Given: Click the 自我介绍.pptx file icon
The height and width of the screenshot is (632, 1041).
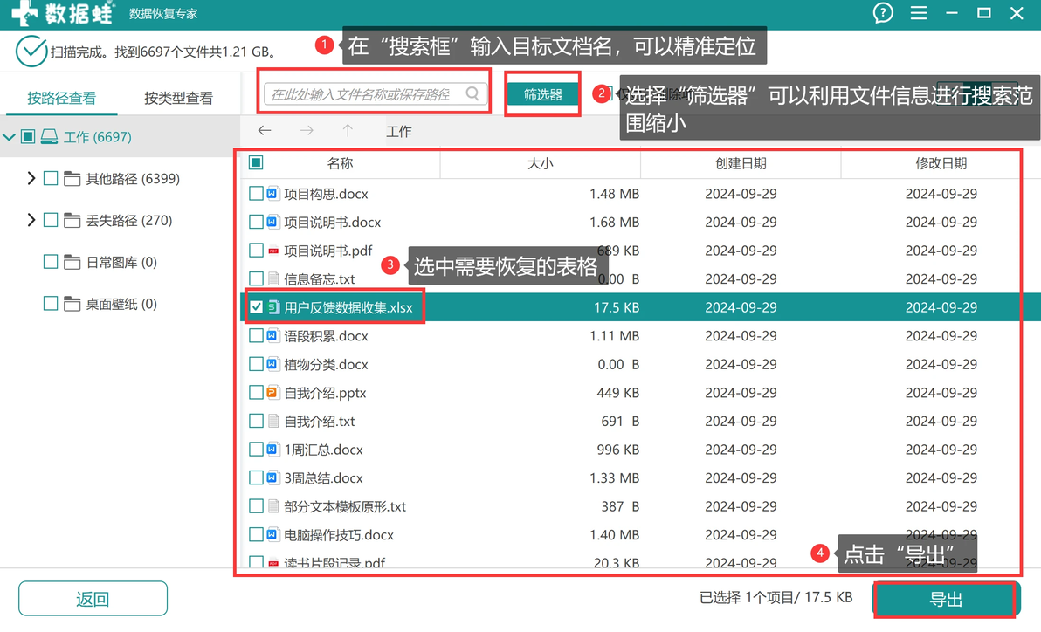Looking at the screenshot, I should [272, 392].
